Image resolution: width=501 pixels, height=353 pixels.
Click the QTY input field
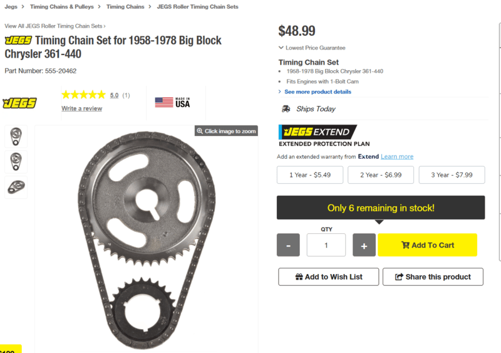click(326, 245)
